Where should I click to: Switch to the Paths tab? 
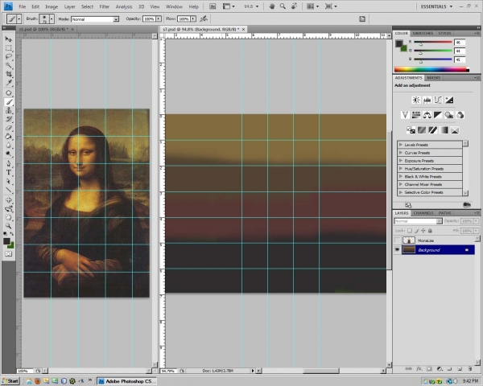(445, 213)
